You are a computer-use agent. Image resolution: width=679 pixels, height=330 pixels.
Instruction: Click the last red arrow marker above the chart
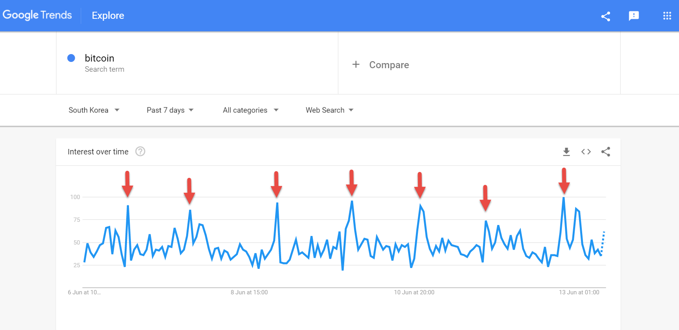point(564,180)
